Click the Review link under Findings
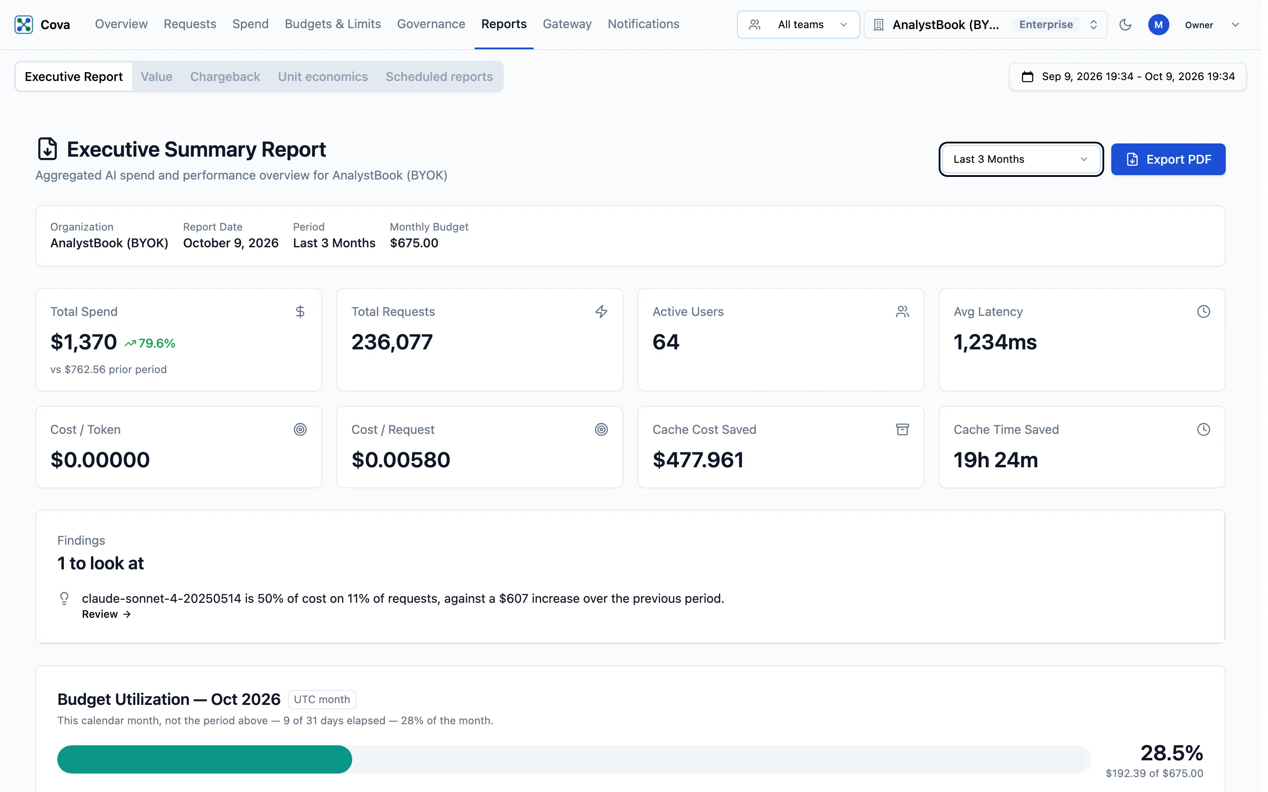The image size is (1268, 792). 107,614
